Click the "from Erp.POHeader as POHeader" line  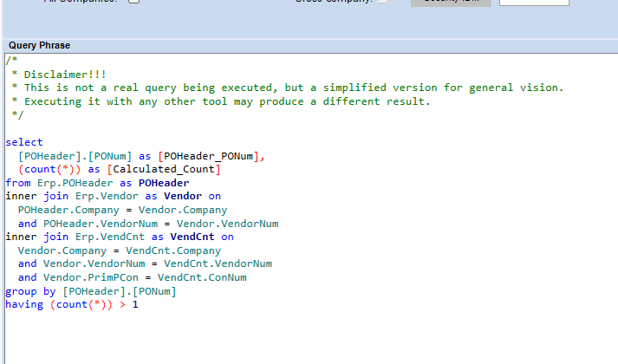[x=97, y=183]
